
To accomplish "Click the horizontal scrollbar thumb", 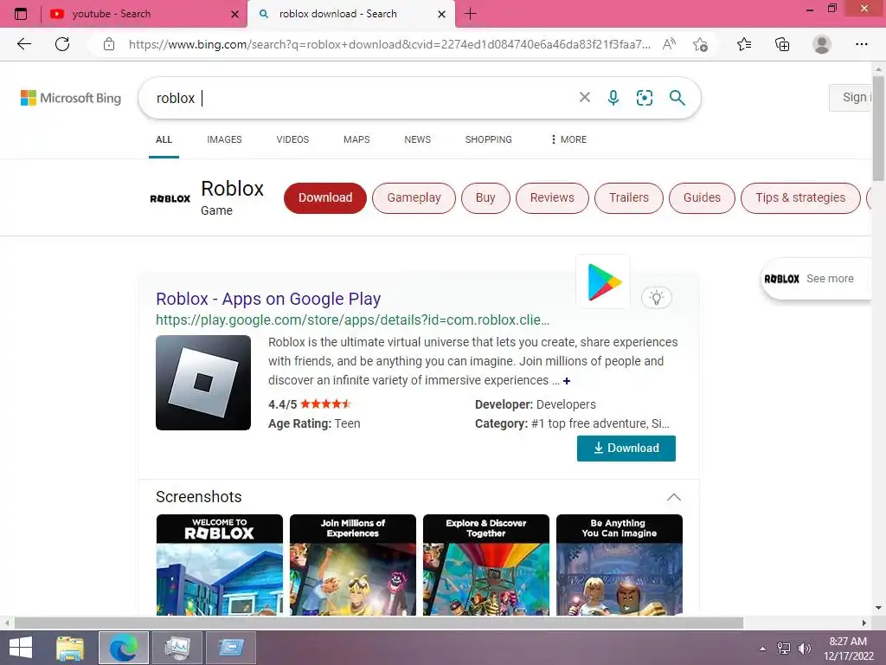I will pyautogui.click(x=379, y=623).
